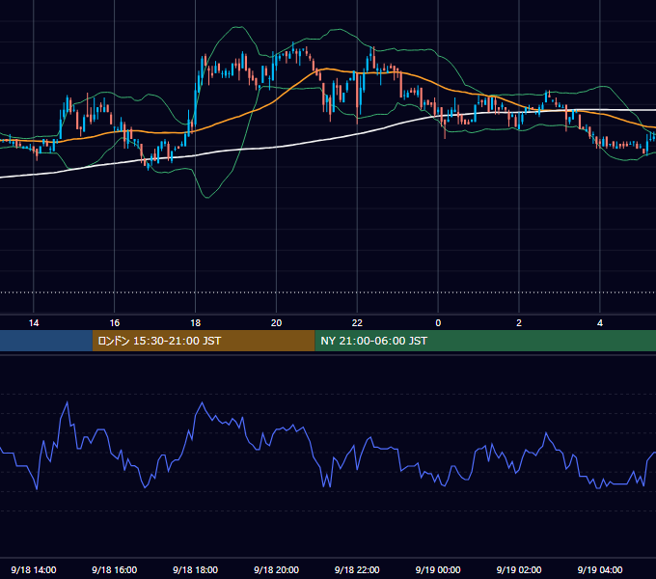Click the 14 hour label on the axis
Screen dimensions: 656x579
tap(34, 323)
